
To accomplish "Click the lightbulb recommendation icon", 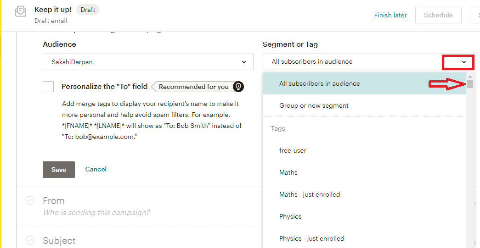I will pos(238,87).
